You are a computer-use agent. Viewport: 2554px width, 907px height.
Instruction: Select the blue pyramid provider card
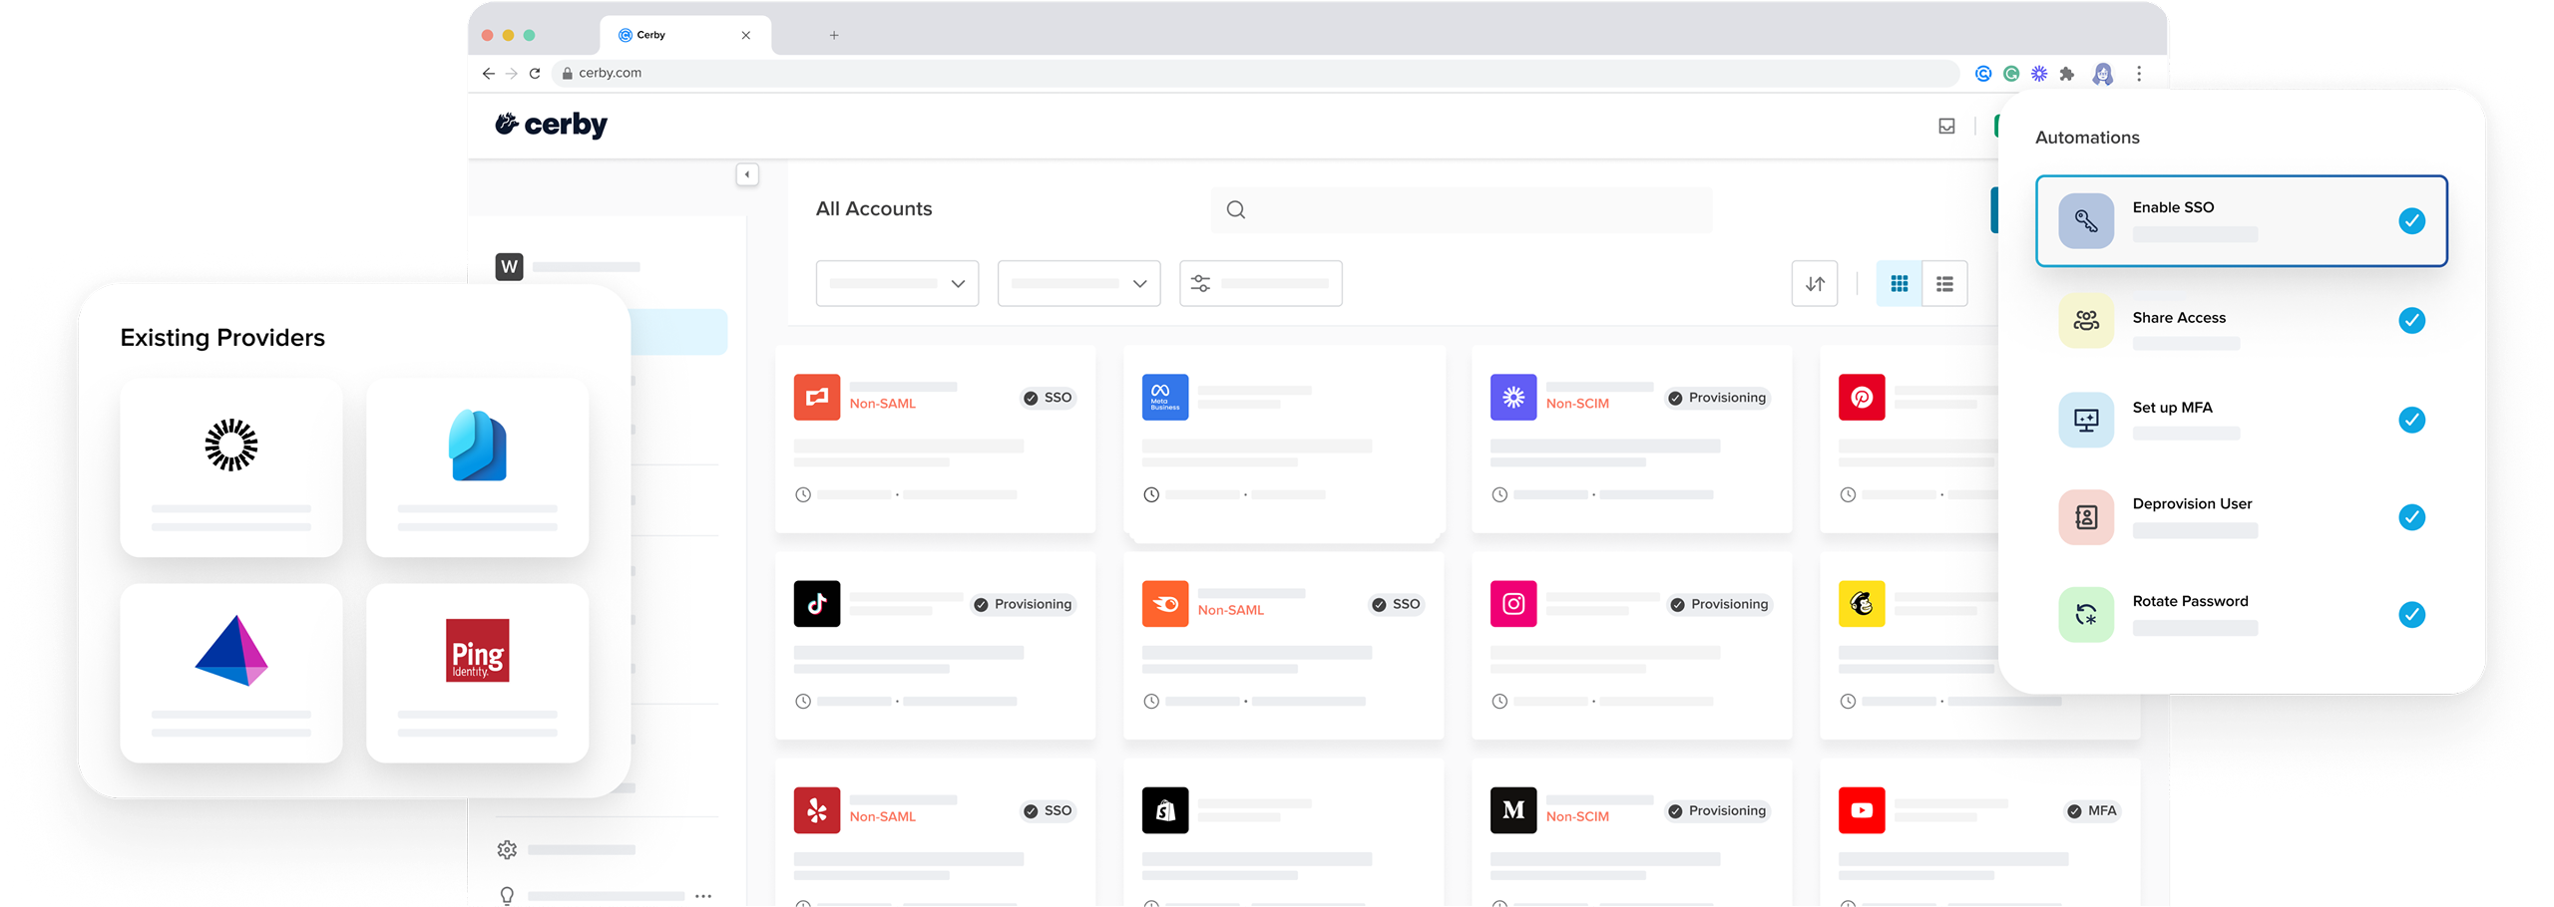coord(230,673)
